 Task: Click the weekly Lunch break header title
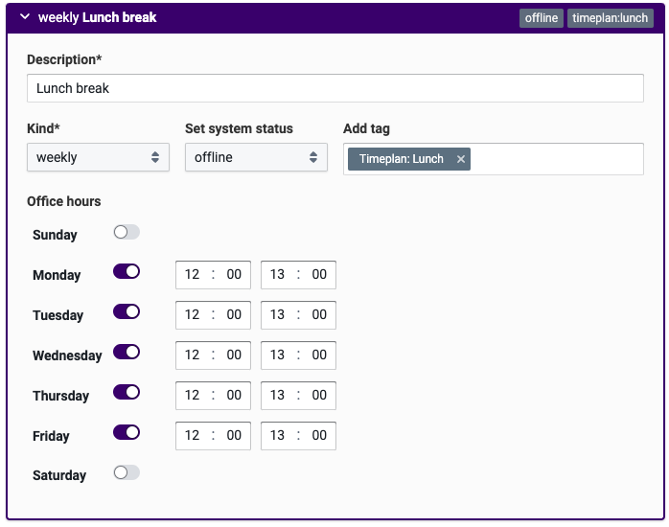pyautogui.click(x=97, y=17)
